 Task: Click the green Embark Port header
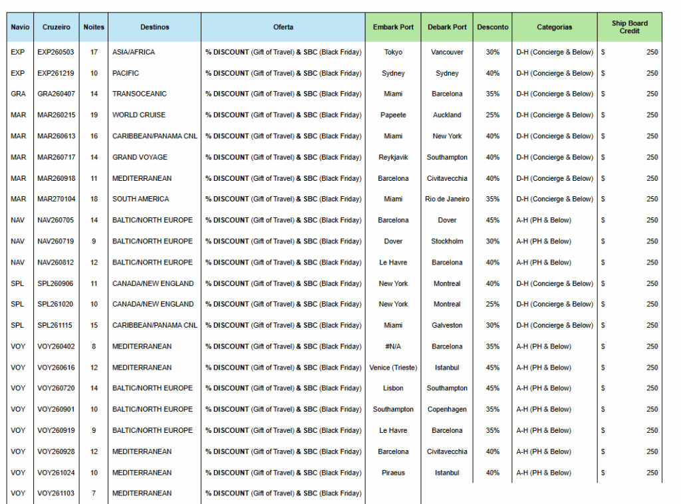(393, 27)
